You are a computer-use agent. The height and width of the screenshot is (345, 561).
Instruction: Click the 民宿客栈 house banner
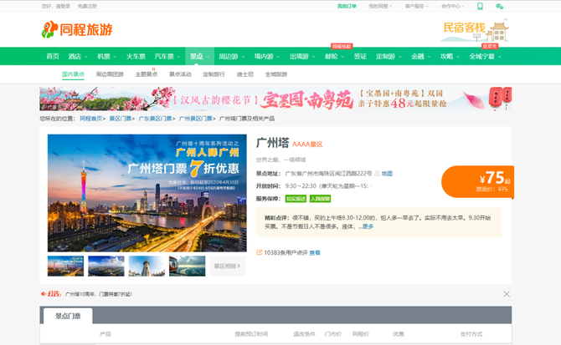(476, 31)
